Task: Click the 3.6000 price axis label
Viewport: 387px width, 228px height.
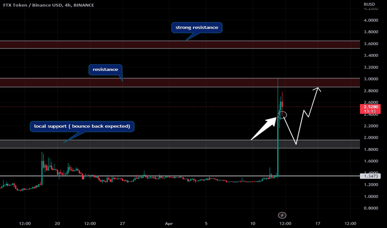Action: [371, 44]
